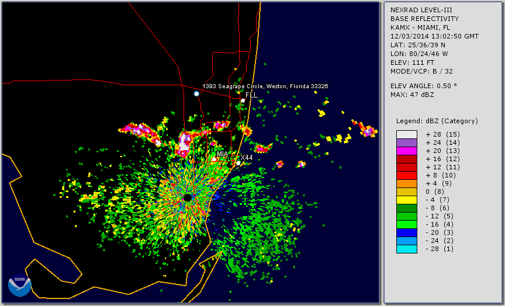Click the NOAA logo icon
This screenshot has height=306, width=505.
tap(20, 285)
